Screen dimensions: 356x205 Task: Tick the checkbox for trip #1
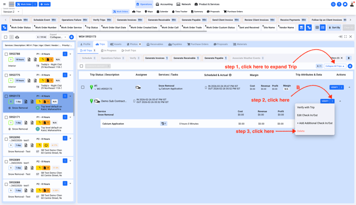(x=83, y=87)
